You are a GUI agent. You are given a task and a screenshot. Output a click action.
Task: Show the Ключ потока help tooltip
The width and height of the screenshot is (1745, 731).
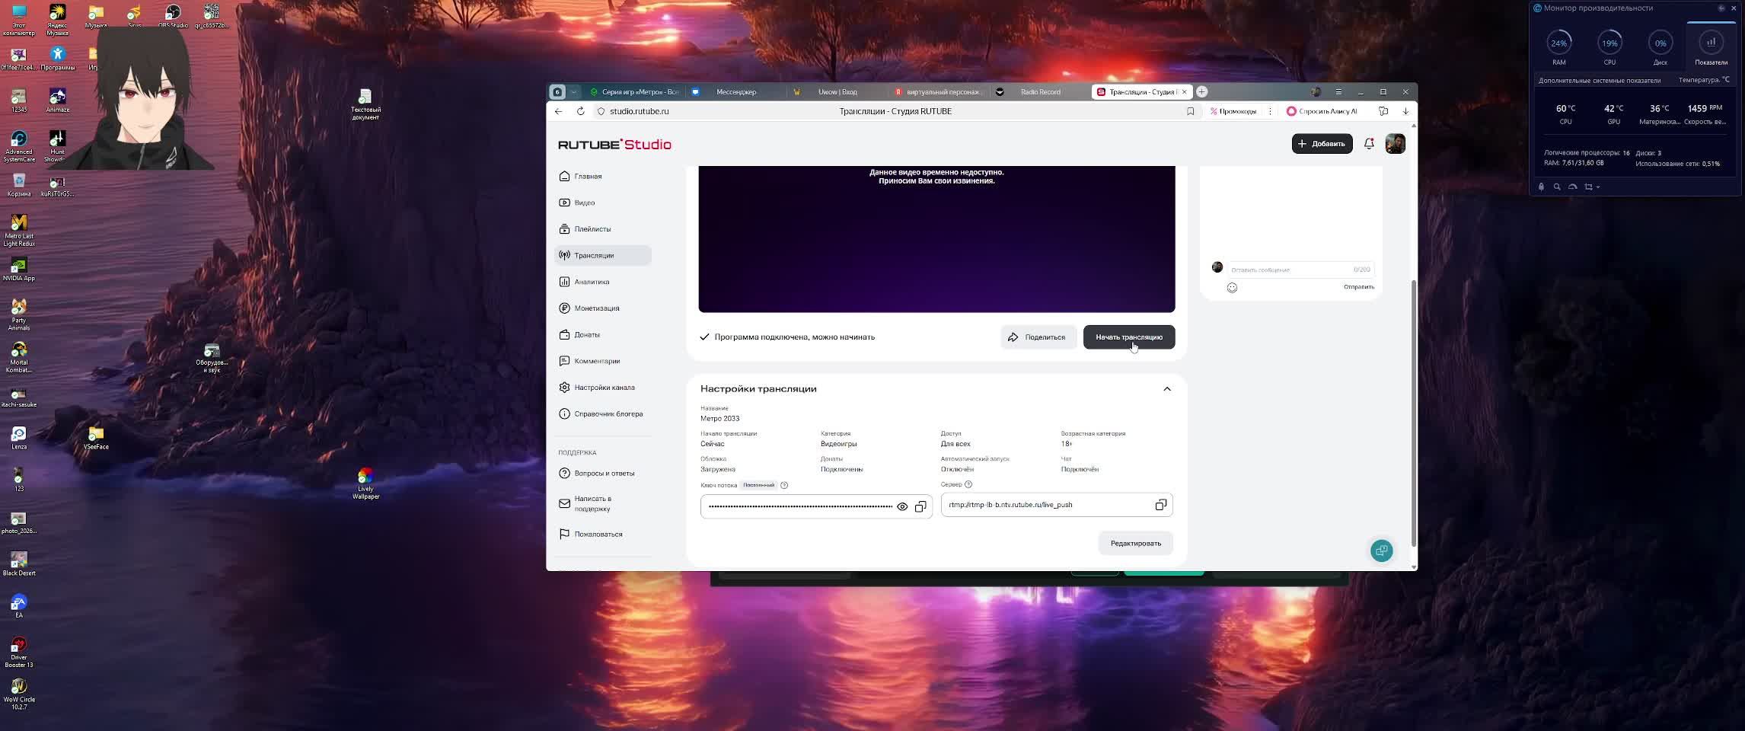pyautogui.click(x=784, y=485)
